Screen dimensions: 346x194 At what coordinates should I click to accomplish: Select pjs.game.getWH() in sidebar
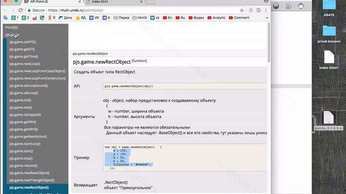[23, 122]
